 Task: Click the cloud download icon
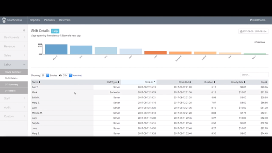(x=60, y=76)
